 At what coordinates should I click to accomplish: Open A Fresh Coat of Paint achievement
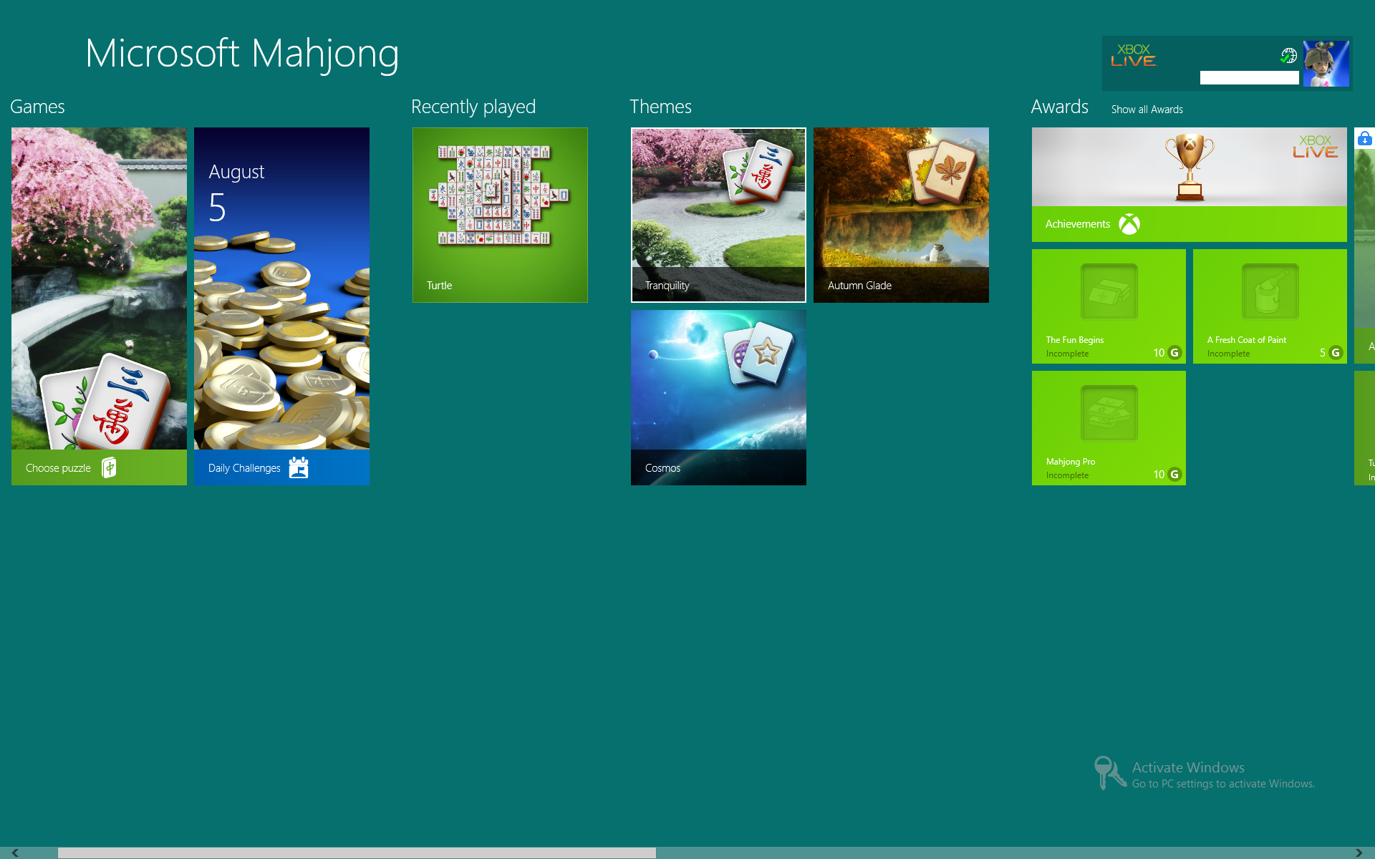click(1270, 306)
